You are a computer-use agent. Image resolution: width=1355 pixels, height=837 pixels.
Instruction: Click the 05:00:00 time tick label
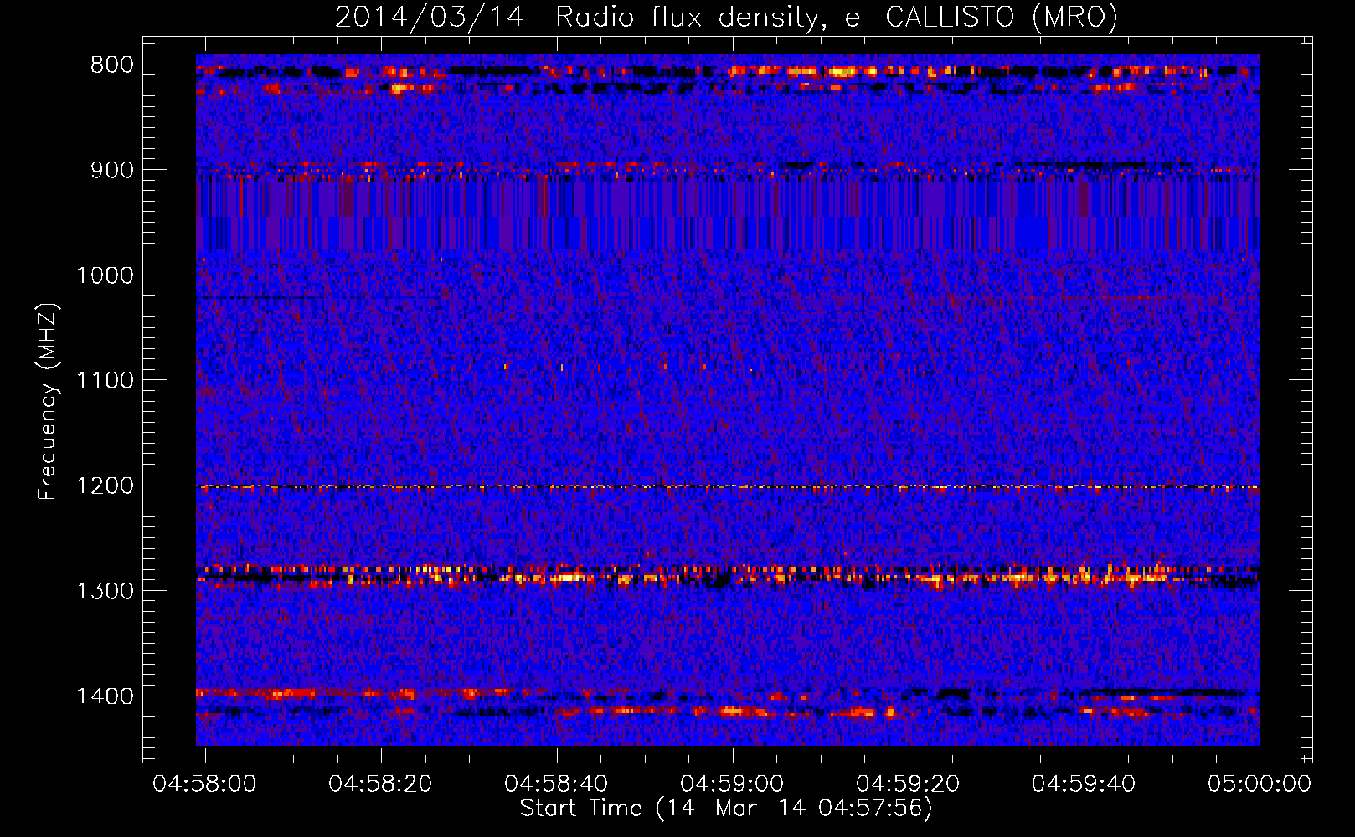tap(1260, 784)
